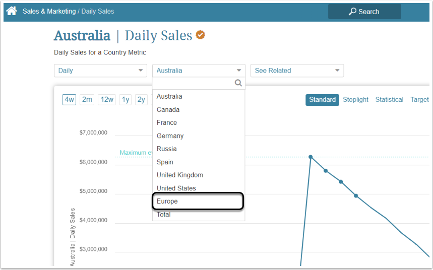Open the Statistical view tab
Viewport: 433px width, 270px height.
coord(389,100)
